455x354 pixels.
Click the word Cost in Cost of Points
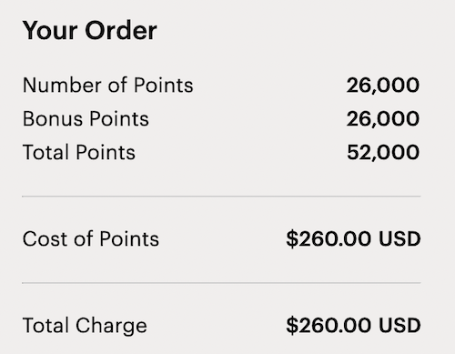click(46, 238)
